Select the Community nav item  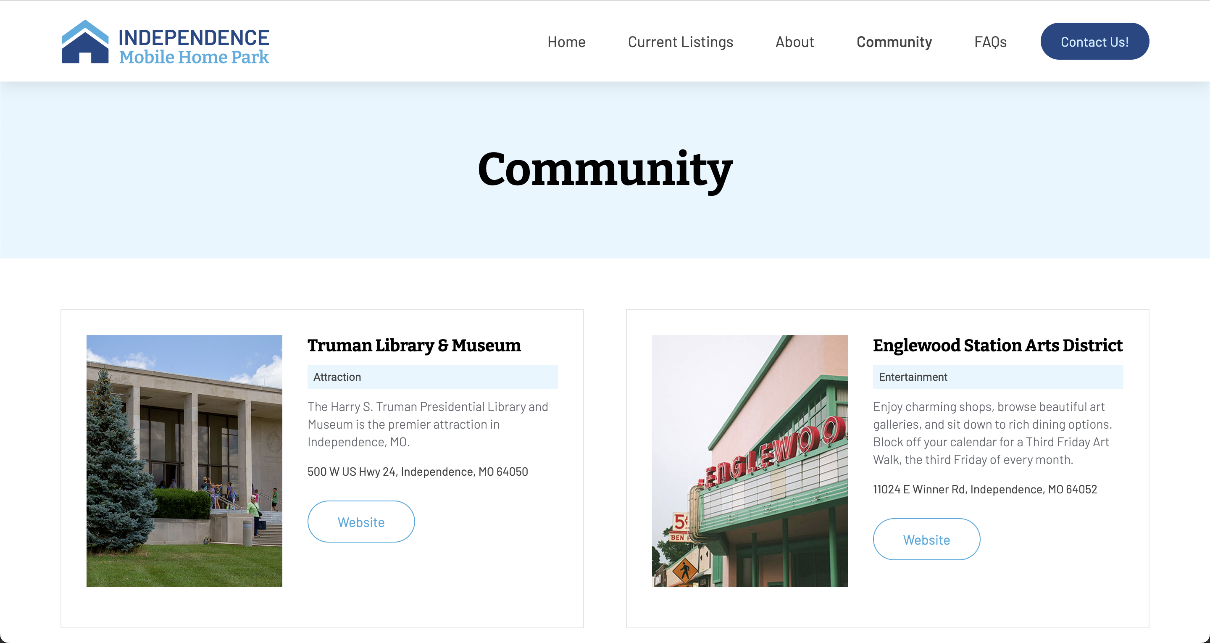coord(894,42)
